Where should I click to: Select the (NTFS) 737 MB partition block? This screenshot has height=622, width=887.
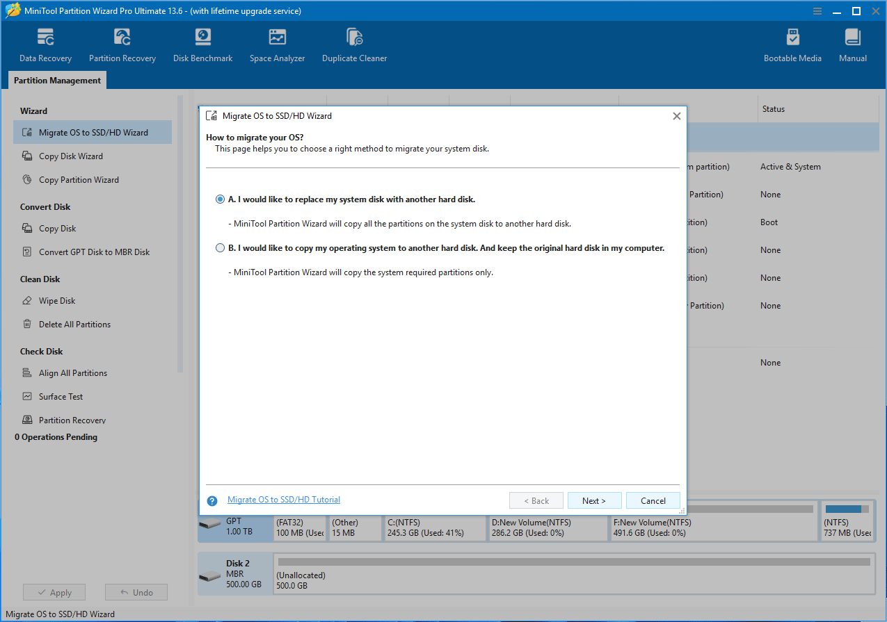pos(847,521)
